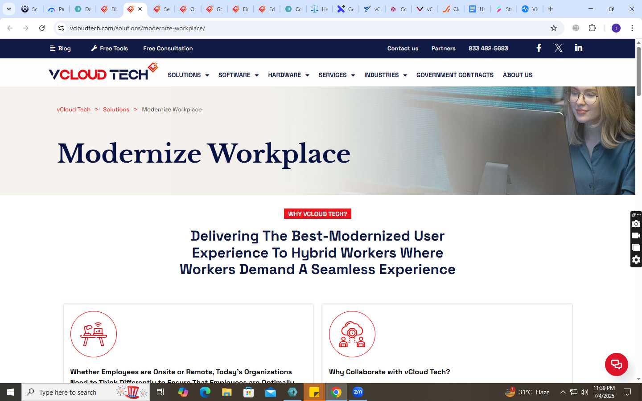This screenshot has width=642, height=401.
Task: Open the Mail app on taskbar
Action: click(271, 392)
